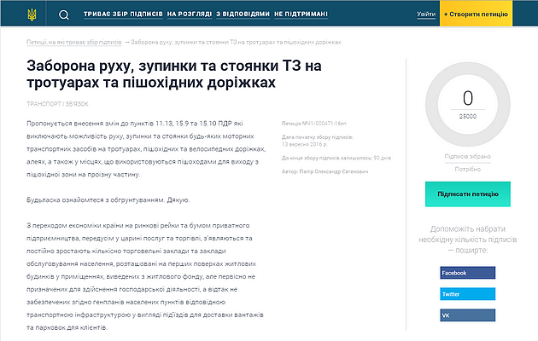Click the 'Дата початку збору підписів' text
Viewport: 538px width, 341px height.
point(318,137)
